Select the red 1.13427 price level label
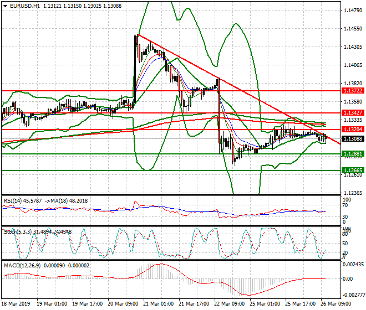This screenshot has height=310, width=366. (353, 113)
